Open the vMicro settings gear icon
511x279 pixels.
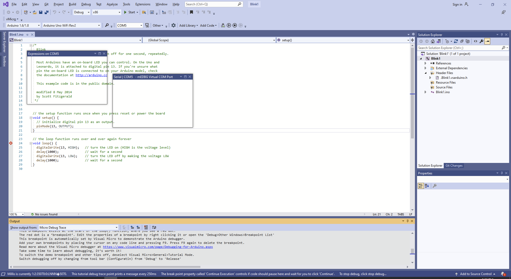(174, 25)
